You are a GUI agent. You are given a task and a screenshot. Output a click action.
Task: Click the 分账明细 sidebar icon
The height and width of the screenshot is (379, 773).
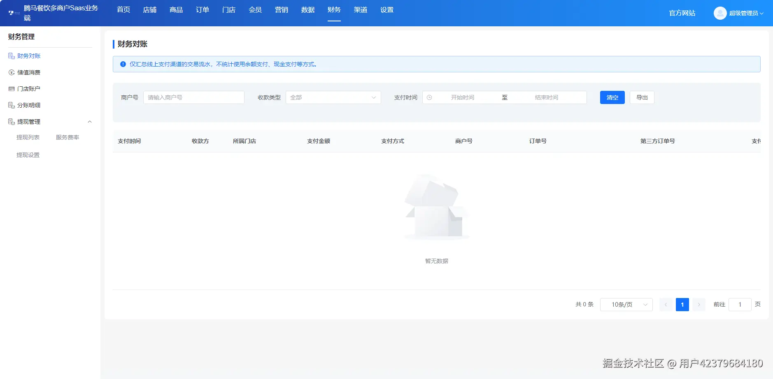(x=12, y=105)
